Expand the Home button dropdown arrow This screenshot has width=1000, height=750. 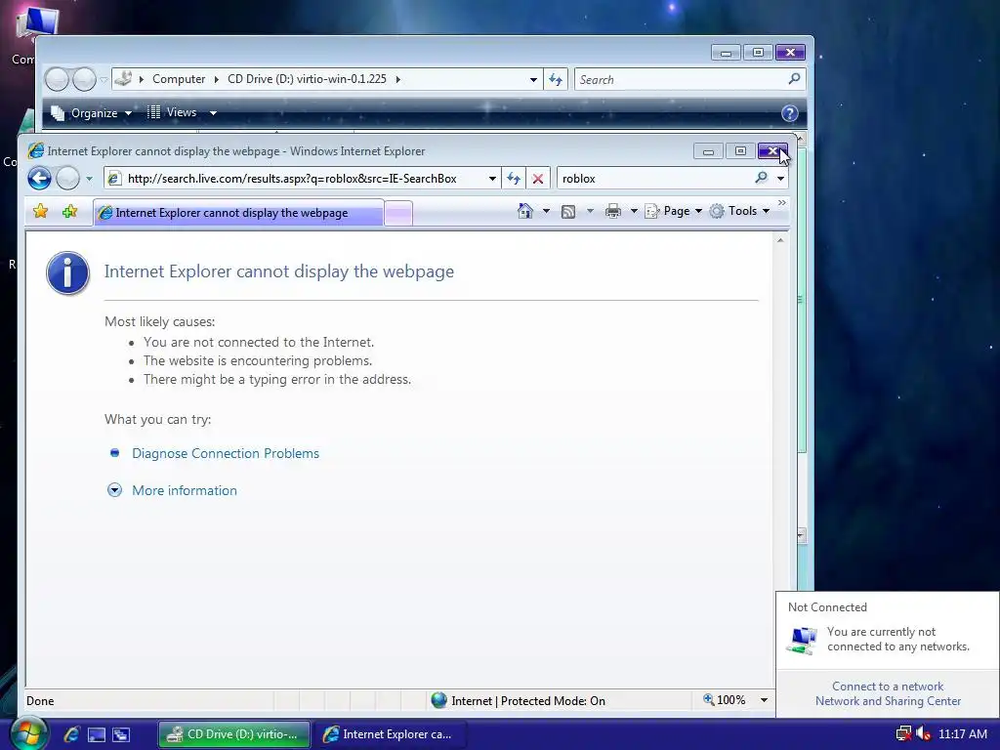pyautogui.click(x=546, y=211)
